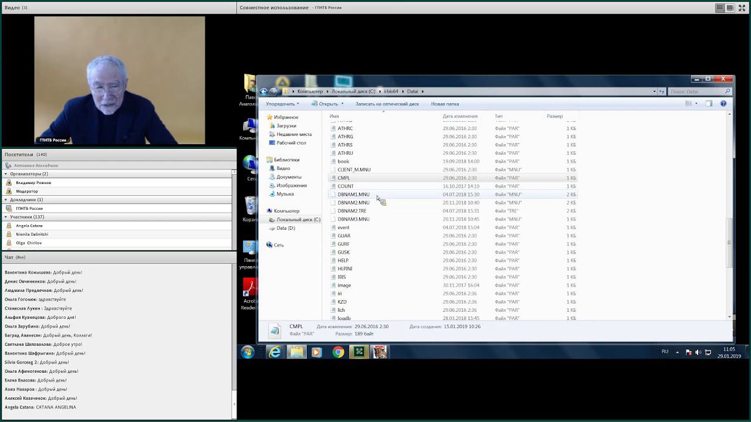Open the Action Center flag icon

click(689, 352)
